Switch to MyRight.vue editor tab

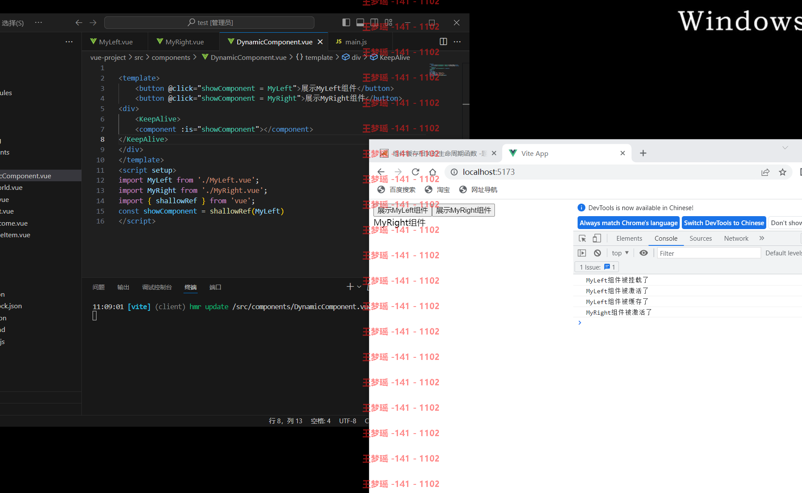(184, 42)
